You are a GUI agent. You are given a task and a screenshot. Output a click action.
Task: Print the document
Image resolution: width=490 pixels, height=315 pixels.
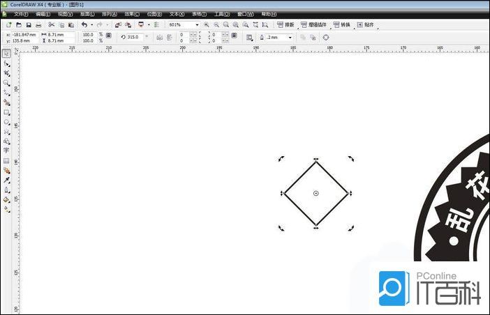38,24
